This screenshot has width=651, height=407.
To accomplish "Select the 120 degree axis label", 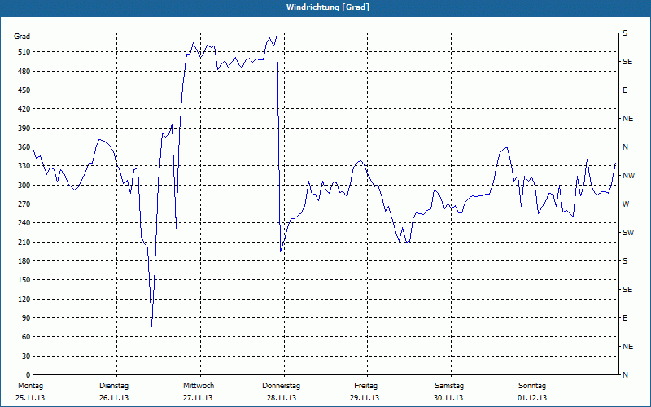I will (24, 299).
